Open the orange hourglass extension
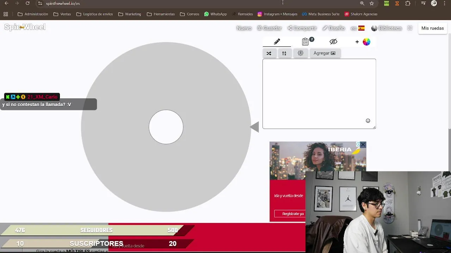Screen dimensions: 451x253 (x=397, y=3)
